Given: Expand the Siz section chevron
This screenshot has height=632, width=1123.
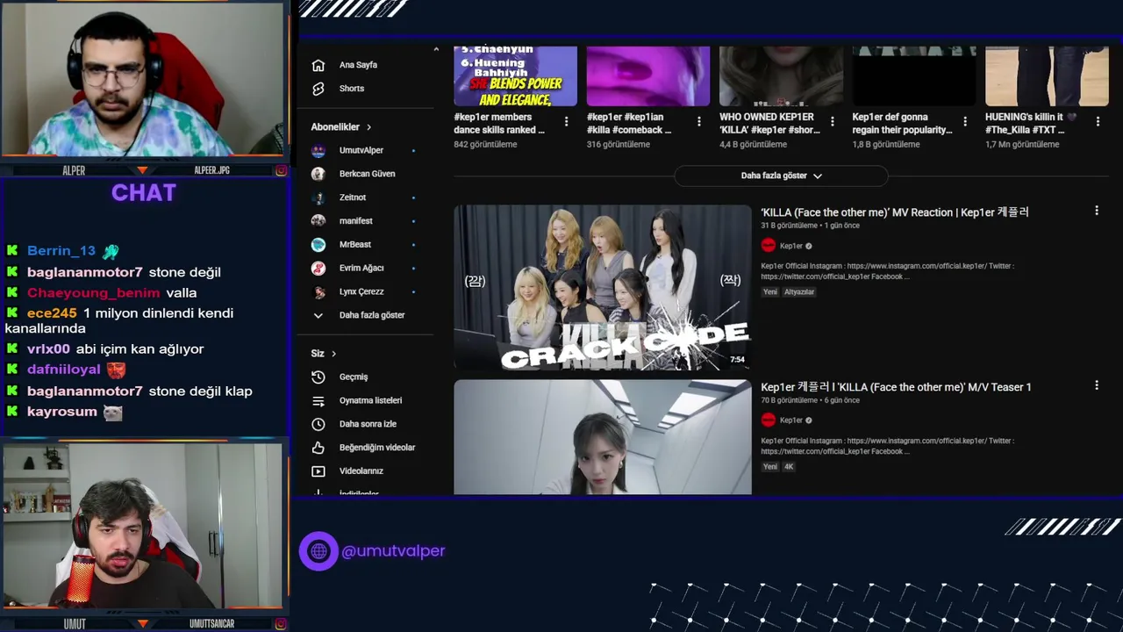Looking at the screenshot, I should click(x=333, y=354).
